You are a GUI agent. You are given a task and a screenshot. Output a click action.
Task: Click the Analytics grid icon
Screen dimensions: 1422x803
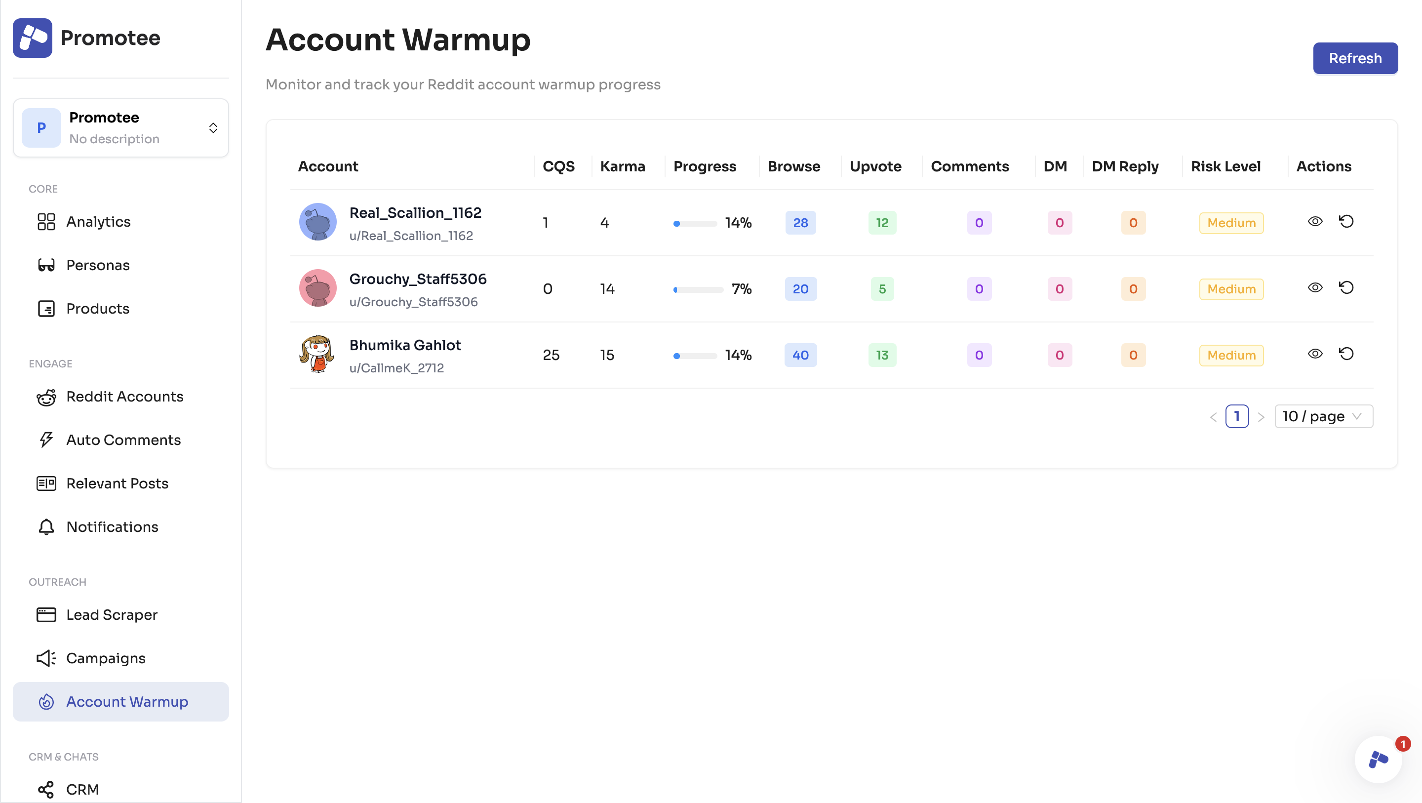point(46,221)
